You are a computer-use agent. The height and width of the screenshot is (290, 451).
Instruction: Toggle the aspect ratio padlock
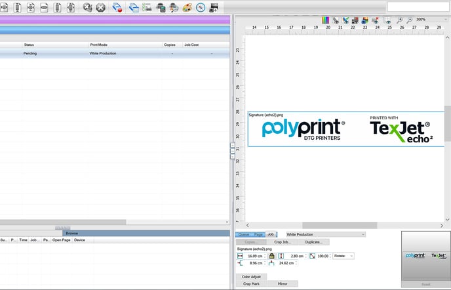(x=271, y=256)
